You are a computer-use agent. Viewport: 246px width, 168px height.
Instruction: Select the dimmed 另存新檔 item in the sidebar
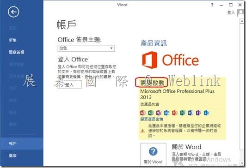pyautogui.click(x=17, y=76)
